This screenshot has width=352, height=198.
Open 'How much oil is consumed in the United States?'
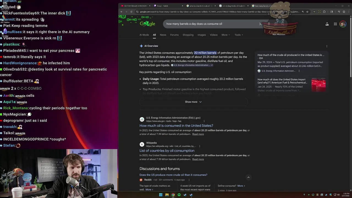pos(176,126)
